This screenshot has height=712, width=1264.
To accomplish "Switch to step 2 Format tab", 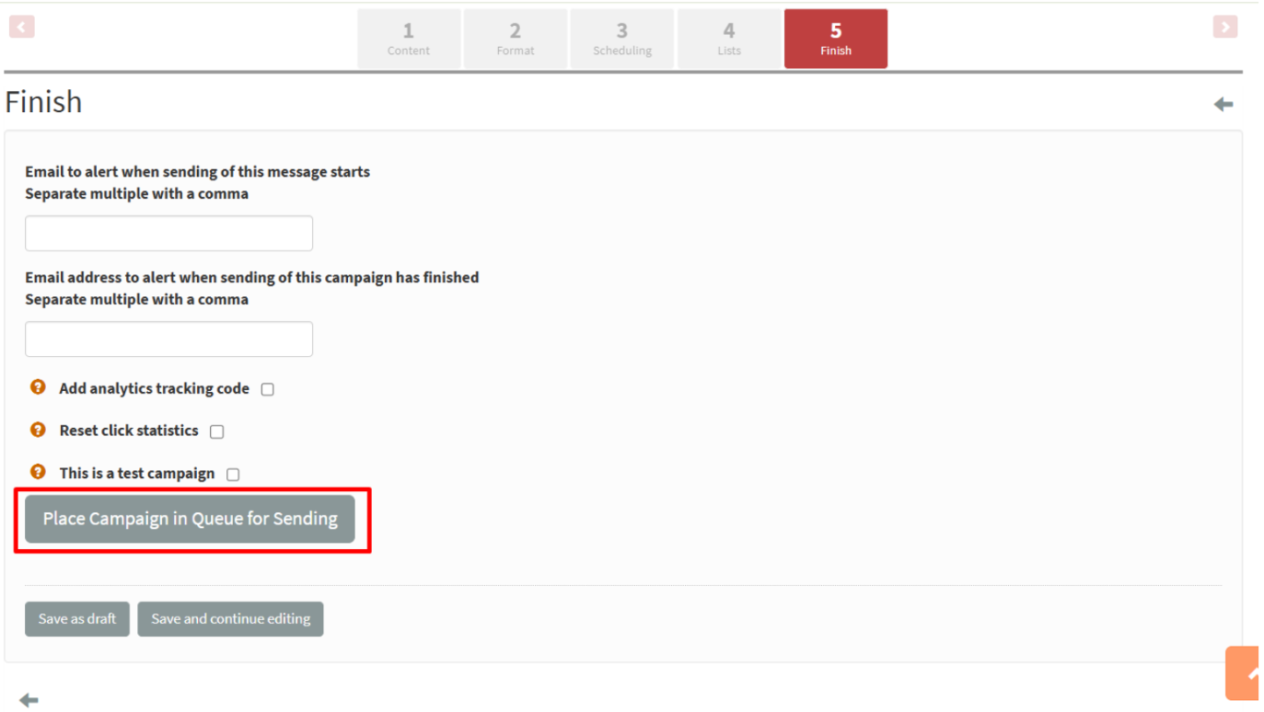I will pos(516,39).
